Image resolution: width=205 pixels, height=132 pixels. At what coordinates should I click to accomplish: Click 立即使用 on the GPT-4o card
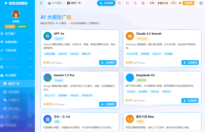108,62
